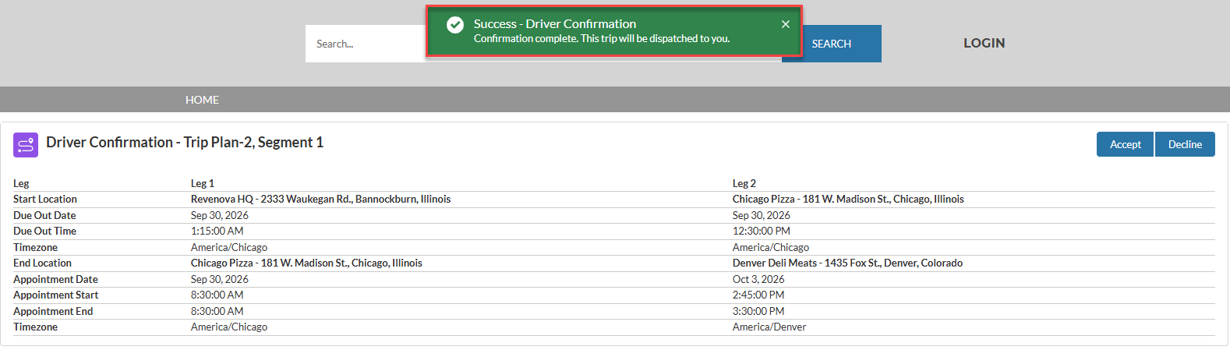Click the Decline button
The width and height of the screenshot is (1230, 357).
[1185, 144]
